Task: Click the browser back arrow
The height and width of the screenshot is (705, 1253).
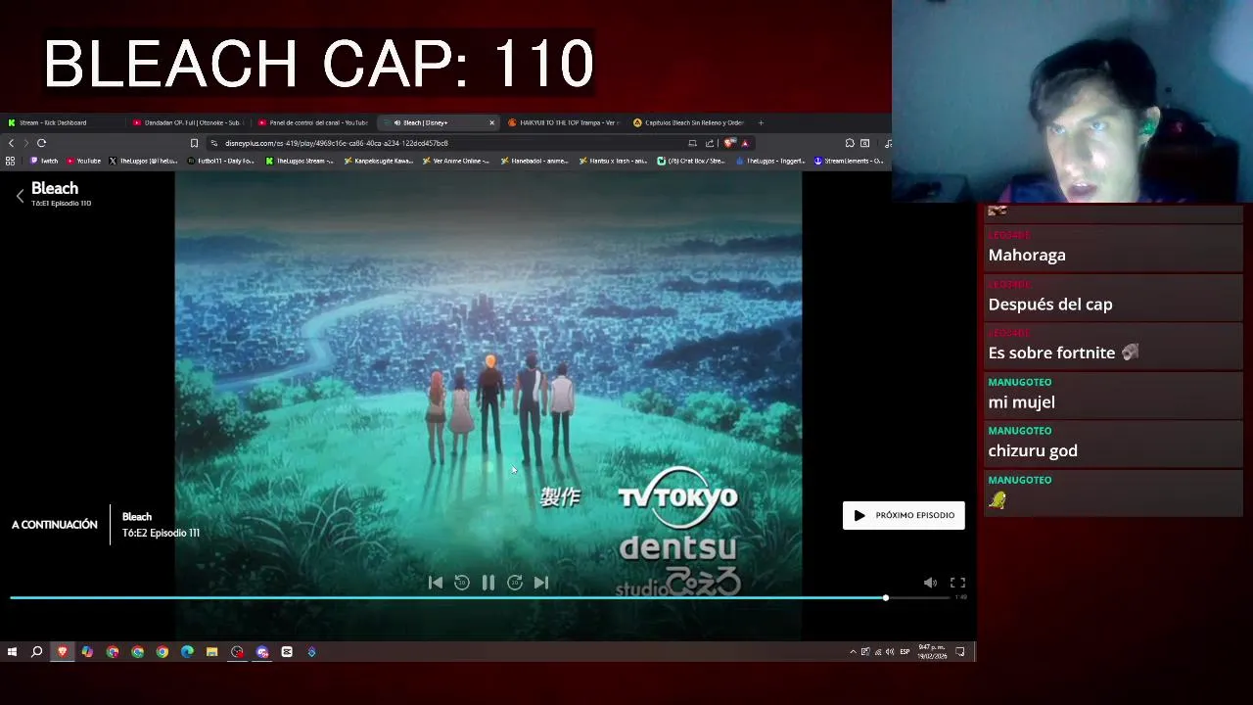Action: (x=11, y=143)
